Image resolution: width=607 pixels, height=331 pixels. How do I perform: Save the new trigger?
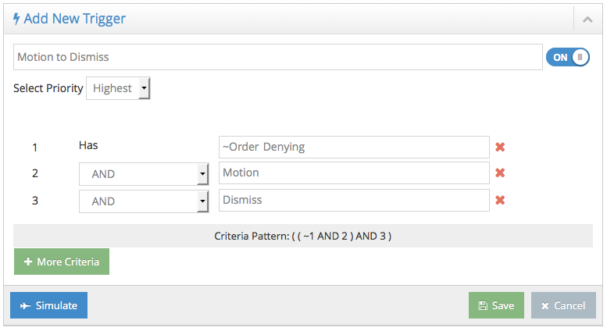point(496,305)
